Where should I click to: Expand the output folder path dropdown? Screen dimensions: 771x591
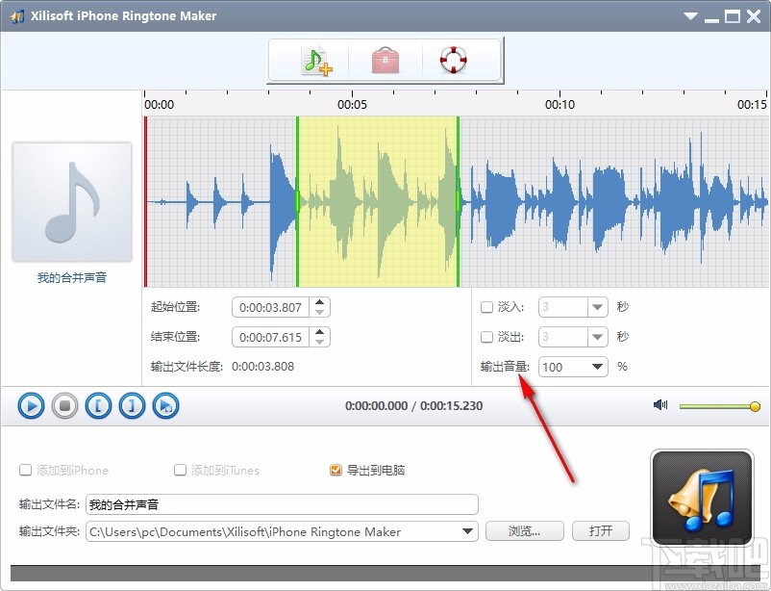470,530
